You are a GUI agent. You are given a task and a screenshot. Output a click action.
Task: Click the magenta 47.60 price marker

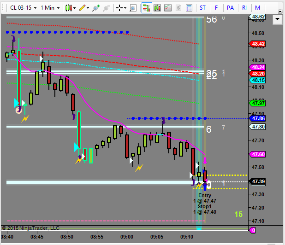click(x=257, y=154)
